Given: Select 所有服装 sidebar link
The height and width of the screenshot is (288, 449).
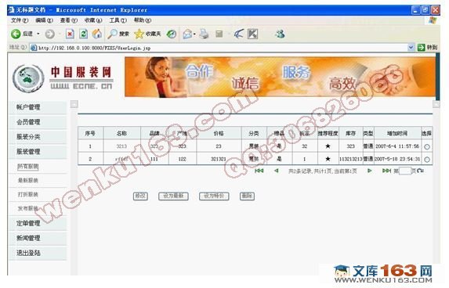Looking at the screenshot, I should pyautogui.click(x=28, y=167).
